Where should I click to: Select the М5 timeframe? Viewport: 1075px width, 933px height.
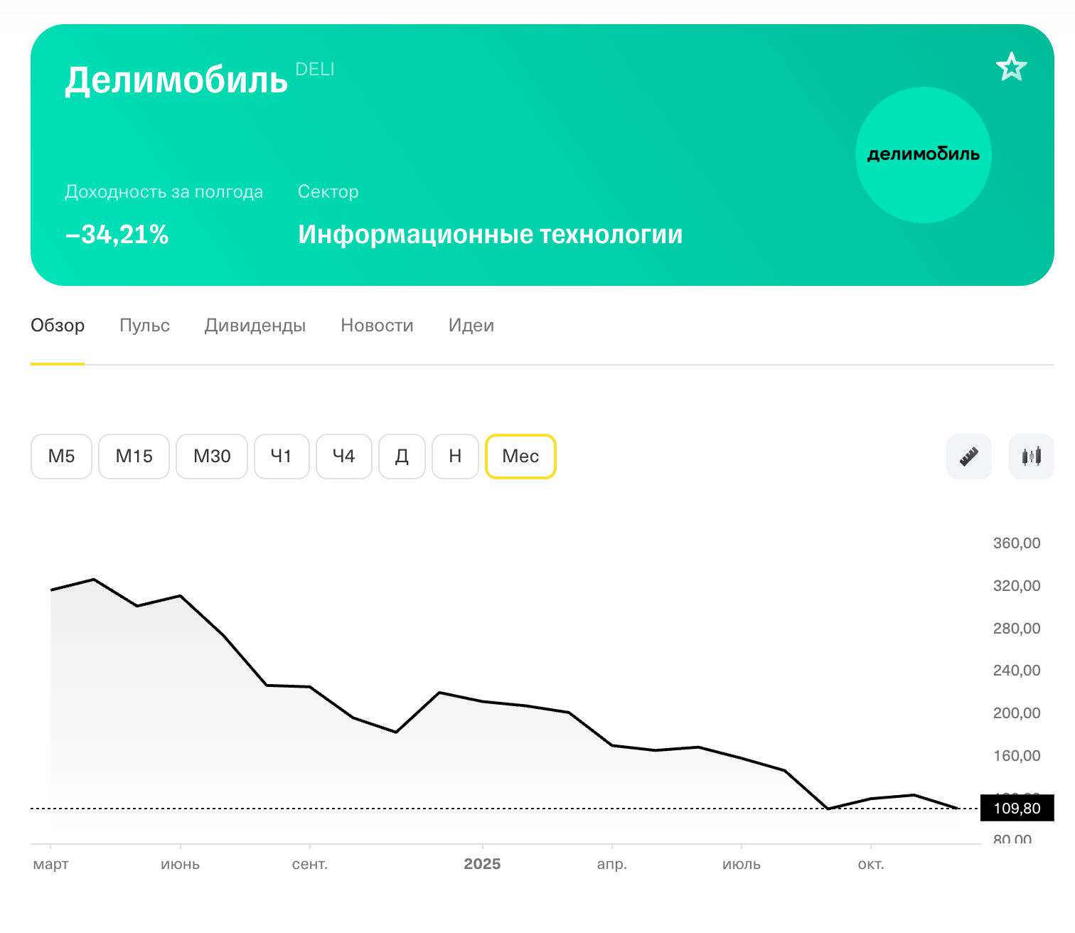coord(62,457)
